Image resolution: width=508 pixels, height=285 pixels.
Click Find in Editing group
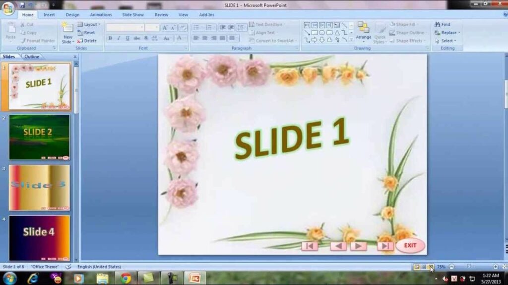click(442, 24)
